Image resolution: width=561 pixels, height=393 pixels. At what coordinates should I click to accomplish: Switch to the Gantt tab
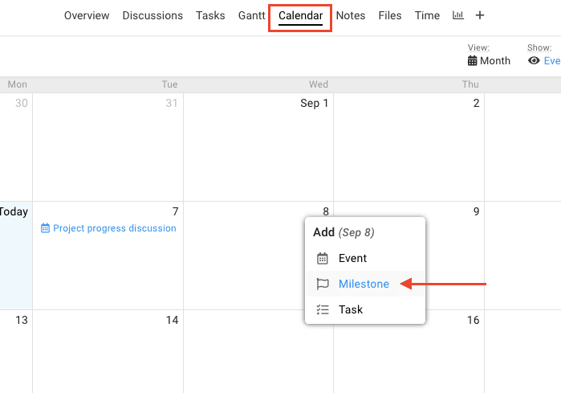coord(251,15)
